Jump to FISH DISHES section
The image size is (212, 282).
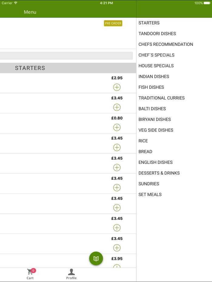(151, 87)
